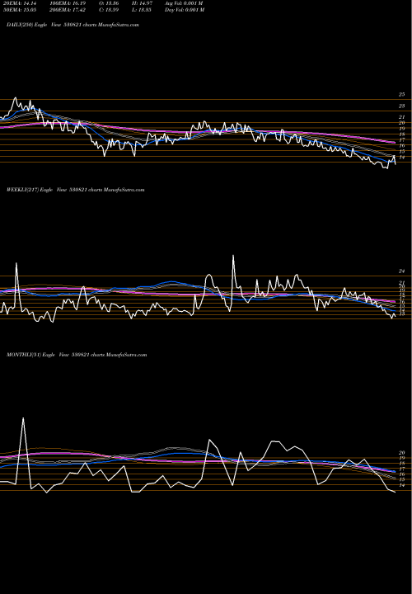Click the MONTHLY(51) chart title
Viewport: 412px width, 594px height.
click(x=77, y=355)
